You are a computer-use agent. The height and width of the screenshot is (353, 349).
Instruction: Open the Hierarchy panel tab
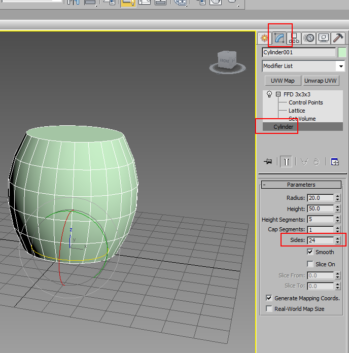tap(294, 38)
